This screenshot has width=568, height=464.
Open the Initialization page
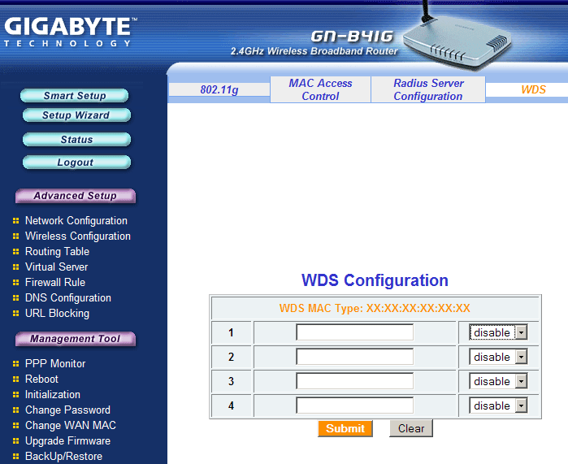click(53, 394)
